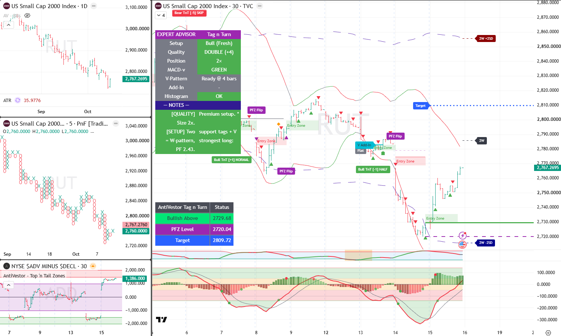Click the 2000 symbol logo on the 30 TVC chart
Image resolution: width=561 pixels, height=336 pixels.
(158, 6)
